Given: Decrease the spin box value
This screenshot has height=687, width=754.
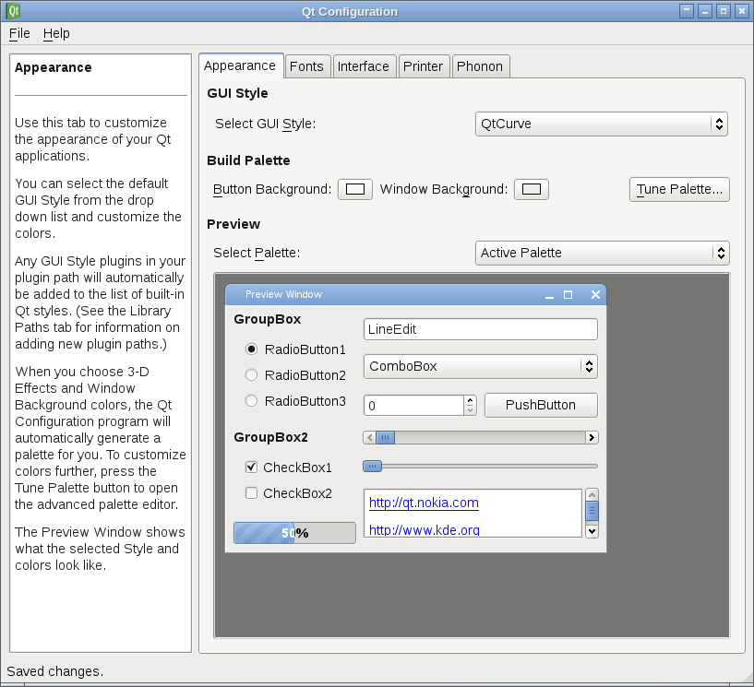Looking at the screenshot, I should (x=471, y=410).
